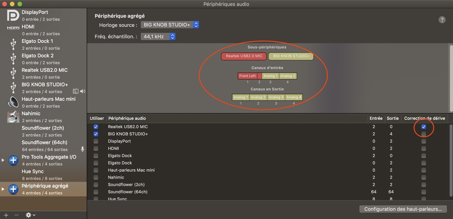Add a new device with the plus button
The width and height of the screenshot is (453, 219).
tap(6, 215)
